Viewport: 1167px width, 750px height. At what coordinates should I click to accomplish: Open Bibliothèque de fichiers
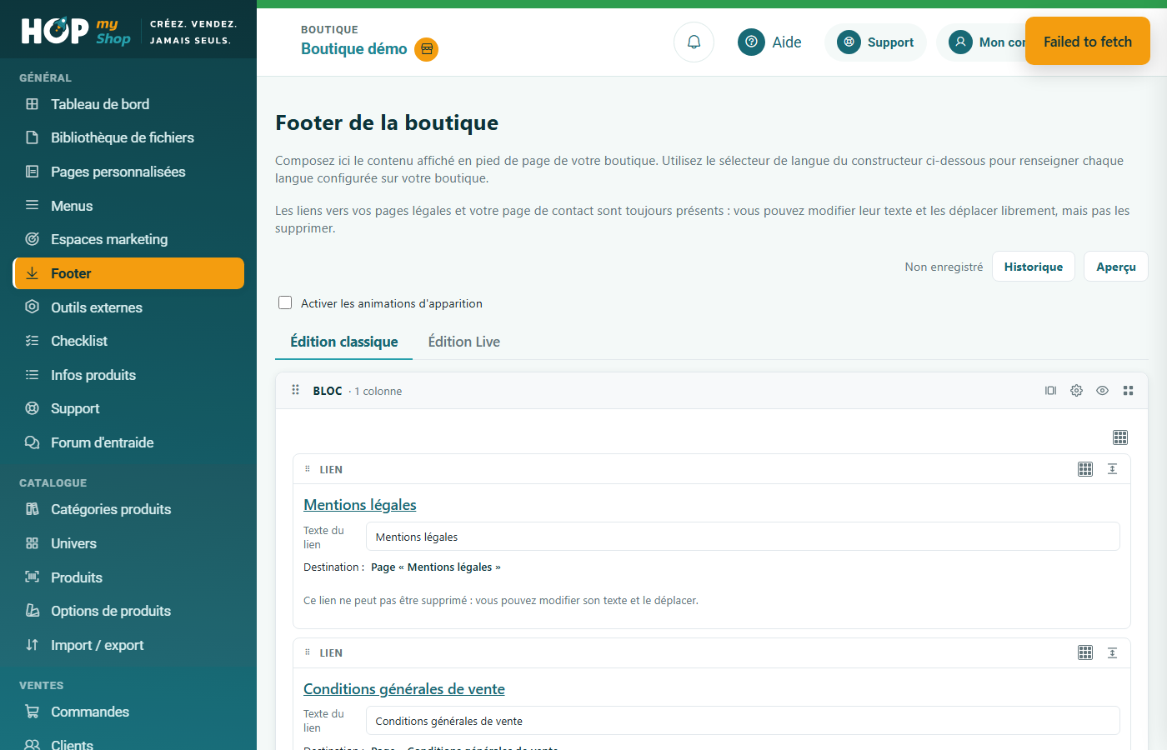point(128,137)
